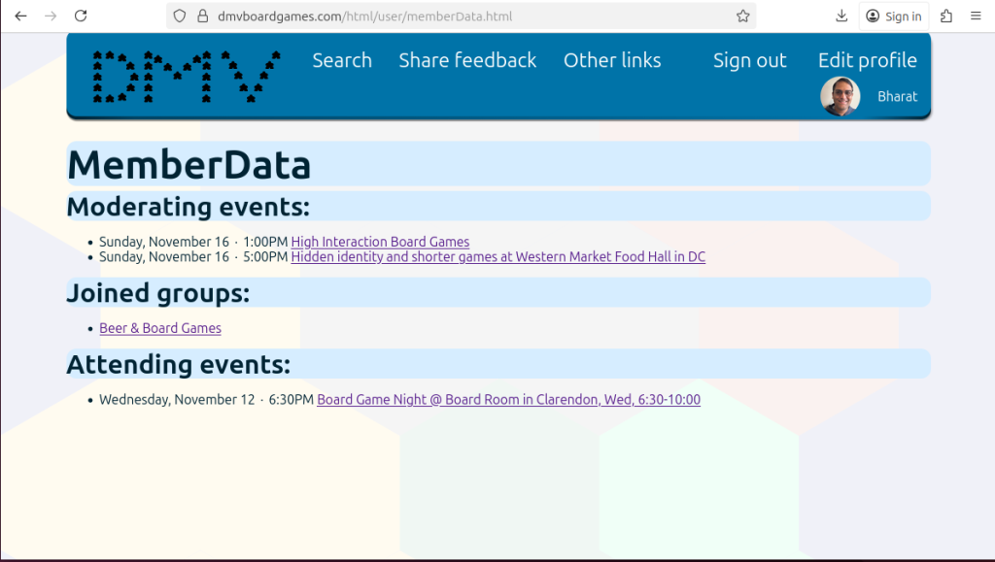The height and width of the screenshot is (562, 995).
Task: Click the browser forward arrow
Action: pos(51,16)
